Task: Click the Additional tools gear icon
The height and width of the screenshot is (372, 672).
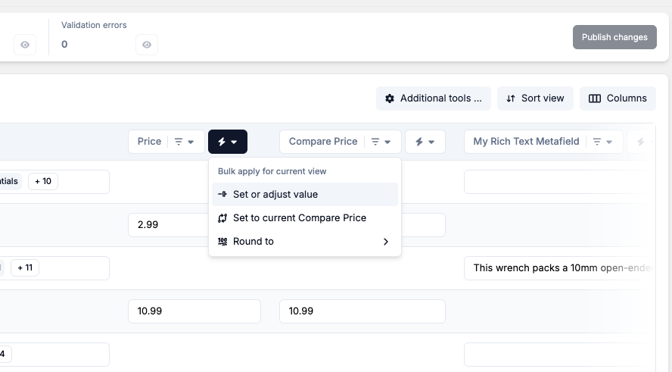Action: click(390, 98)
